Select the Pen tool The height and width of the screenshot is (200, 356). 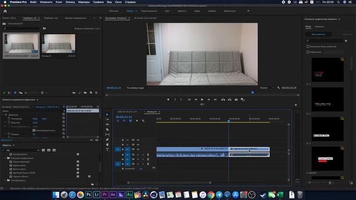[x=107, y=139]
